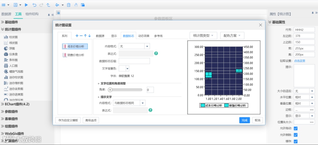
Task: Switch to the 数据源 tab in dialog
Action: (100, 36)
